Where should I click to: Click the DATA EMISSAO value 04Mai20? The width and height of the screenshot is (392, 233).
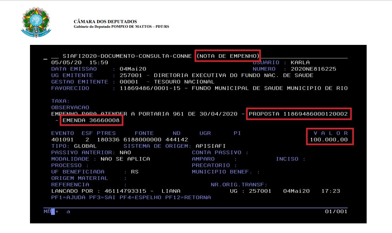click(x=133, y=69)
